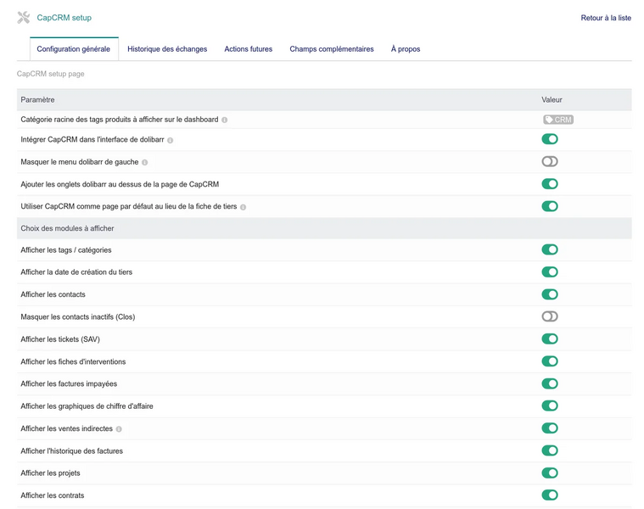Toggle Ajouter les onglets dolibarr au dessus
644x509 pixels.
550,184
